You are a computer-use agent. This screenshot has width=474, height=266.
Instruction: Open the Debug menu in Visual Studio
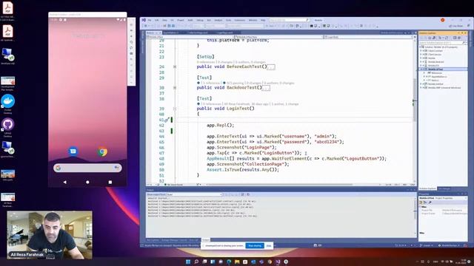coord(200,20)
